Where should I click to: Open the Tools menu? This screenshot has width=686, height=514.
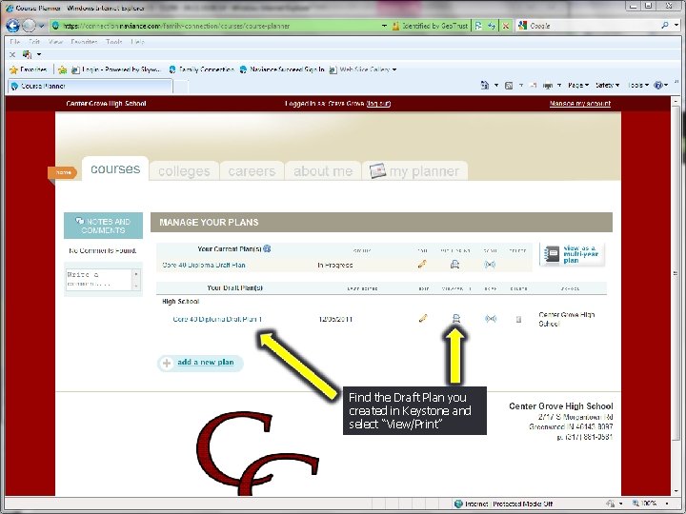pyautogui.click(x=114, y=42)
